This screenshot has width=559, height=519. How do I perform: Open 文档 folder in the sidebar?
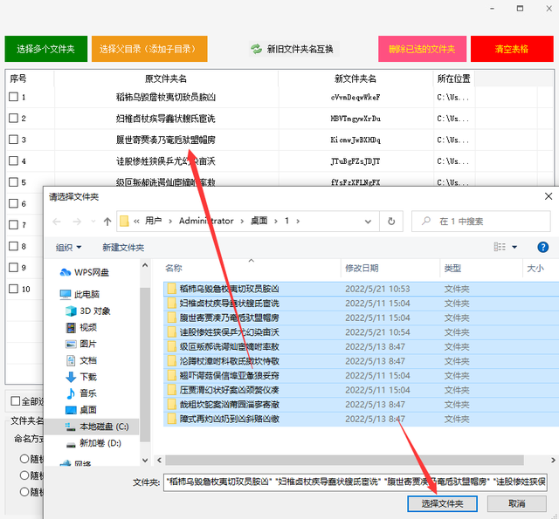click(81, 360)
